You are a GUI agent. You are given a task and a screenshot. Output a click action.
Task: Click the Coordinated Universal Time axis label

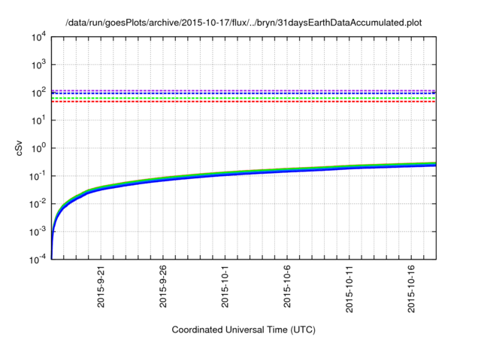click(243, 329)
